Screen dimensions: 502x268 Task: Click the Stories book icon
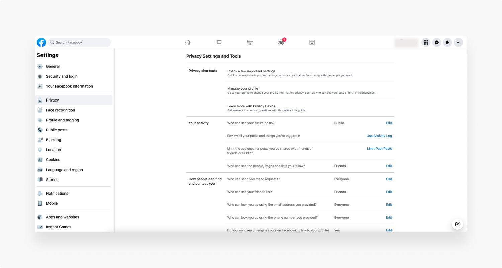point(40,180)
